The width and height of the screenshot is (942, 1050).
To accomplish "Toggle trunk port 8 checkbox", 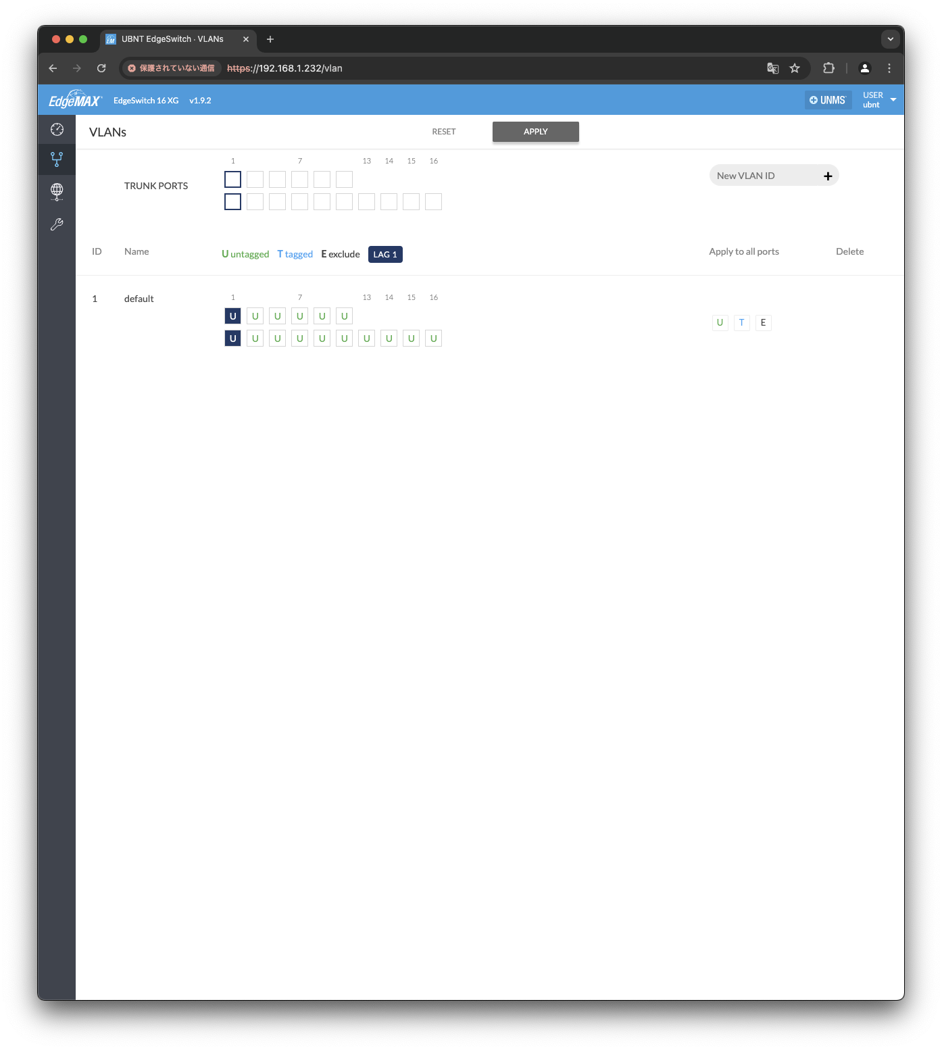I will coord(299,202).
